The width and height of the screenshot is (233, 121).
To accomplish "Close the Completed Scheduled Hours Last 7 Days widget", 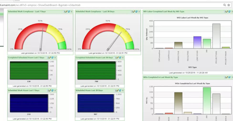I will pyautogui.click(x=55, y=58).
